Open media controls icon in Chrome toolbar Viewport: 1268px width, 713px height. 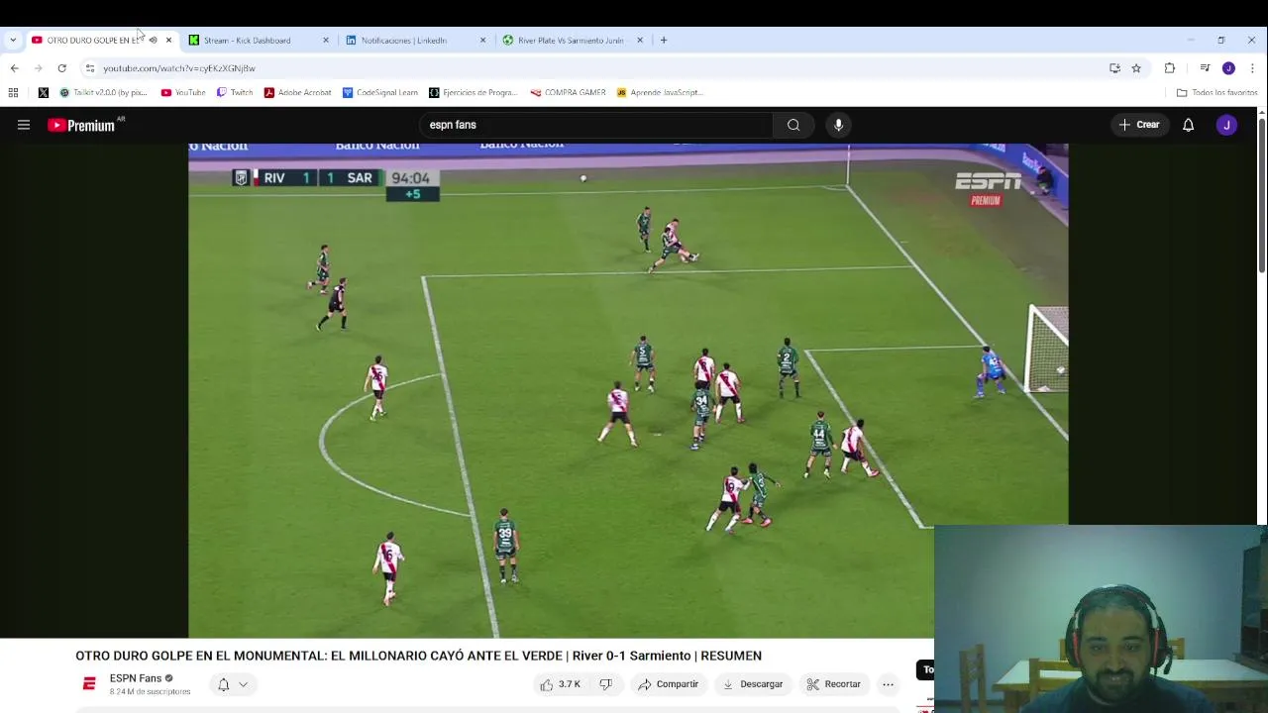click(1205, 68)
